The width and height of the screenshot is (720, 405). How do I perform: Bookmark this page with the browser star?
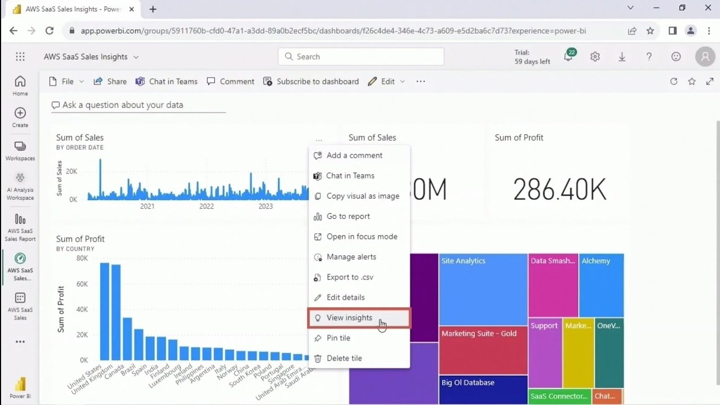coord(650,31)
